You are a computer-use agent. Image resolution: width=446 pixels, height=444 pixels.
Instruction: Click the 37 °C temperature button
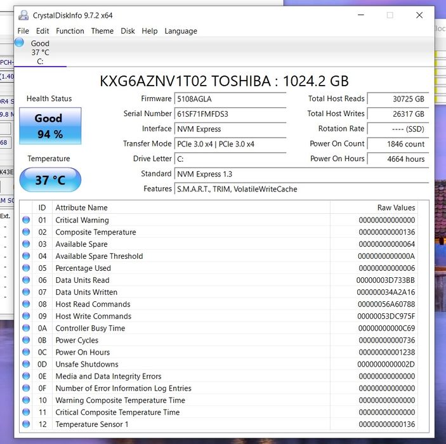pyautogui.click(x=50, y=180)
